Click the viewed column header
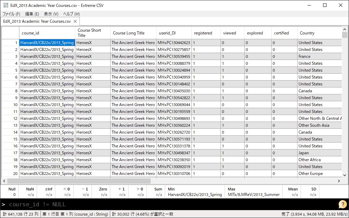 pyautogui.click(x=233, y=33)
